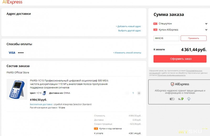Click the quantity value 1
This screenshot has height=136, width=210.
tap(133, 93)
